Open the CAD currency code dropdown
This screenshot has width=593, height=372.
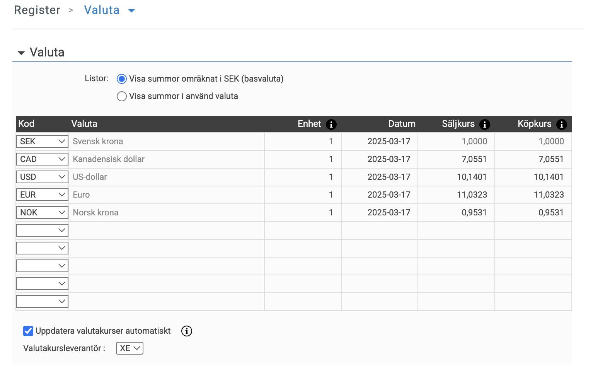[42, 159]
